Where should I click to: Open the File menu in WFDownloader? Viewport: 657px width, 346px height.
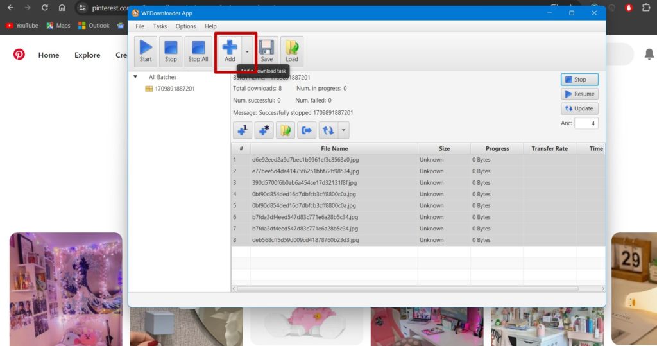point(140,26)
